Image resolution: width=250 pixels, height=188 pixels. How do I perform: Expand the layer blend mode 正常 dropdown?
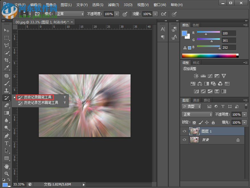[x=197, y=114]
